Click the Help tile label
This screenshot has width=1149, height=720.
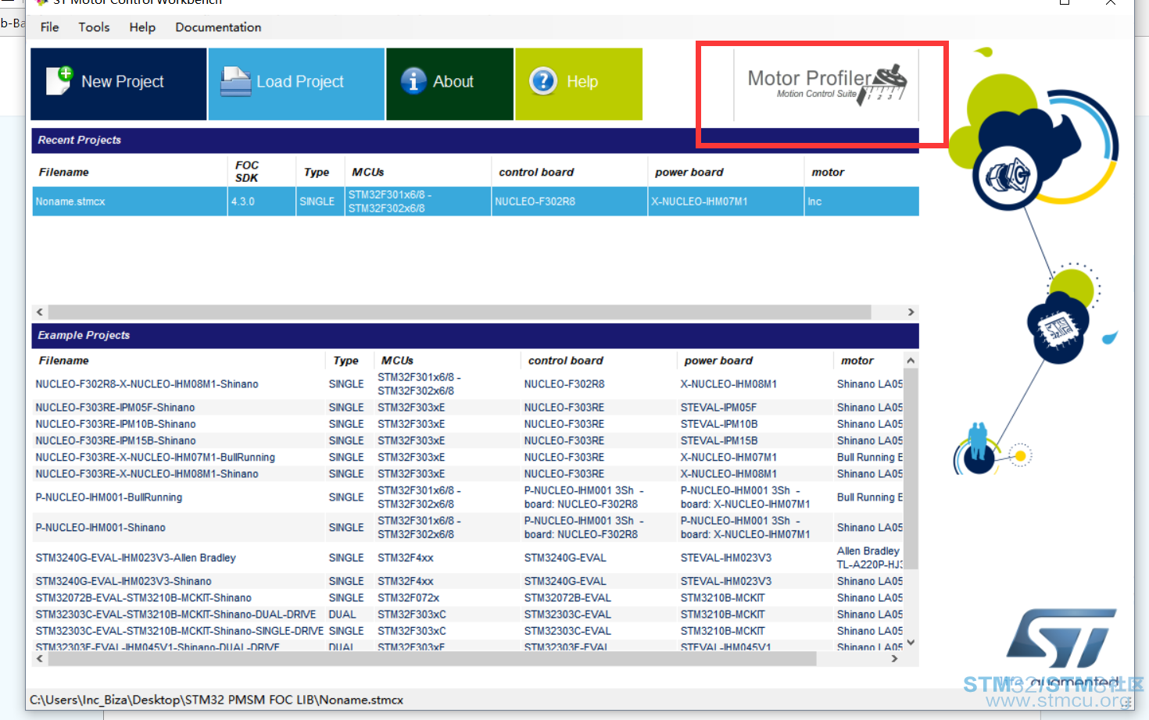(x=582, y=82)
